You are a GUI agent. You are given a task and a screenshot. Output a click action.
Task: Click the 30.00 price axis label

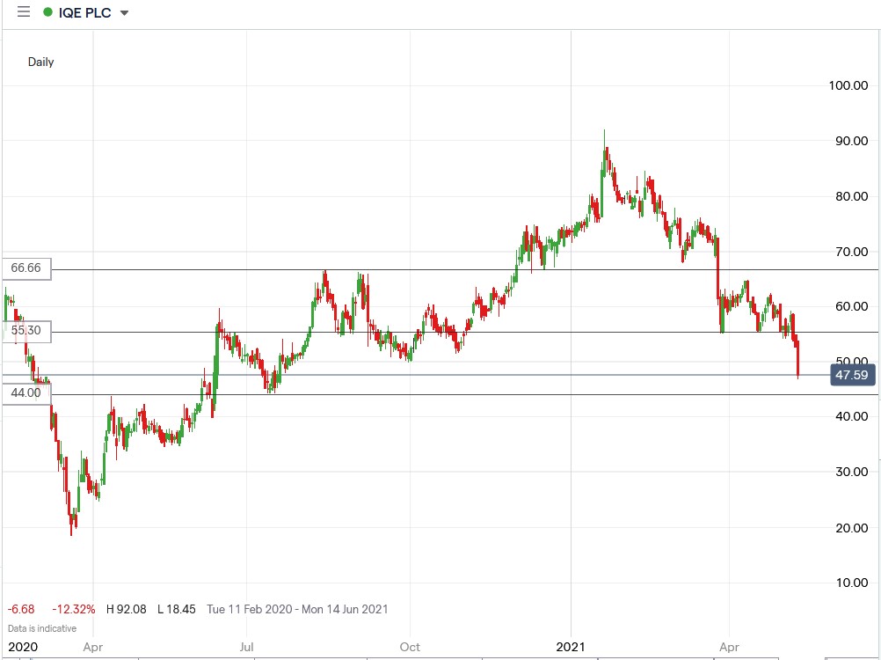[x=852, y=472]
